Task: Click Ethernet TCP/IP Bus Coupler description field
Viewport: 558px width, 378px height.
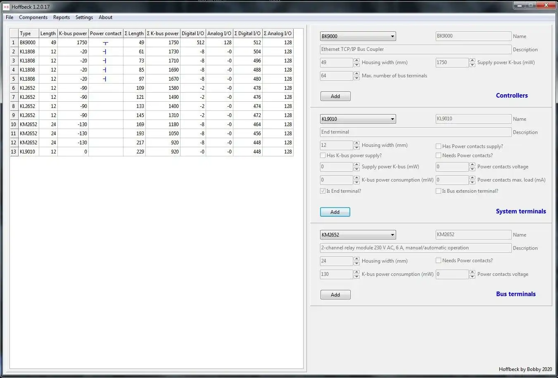Action: click(416, 49)
